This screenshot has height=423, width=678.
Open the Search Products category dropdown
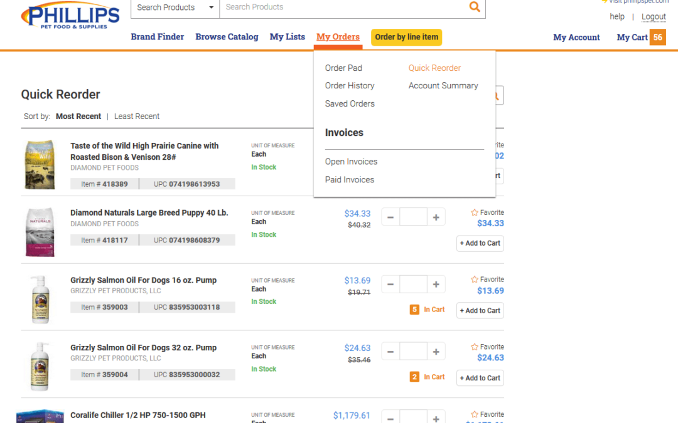(x=175, y=8)
